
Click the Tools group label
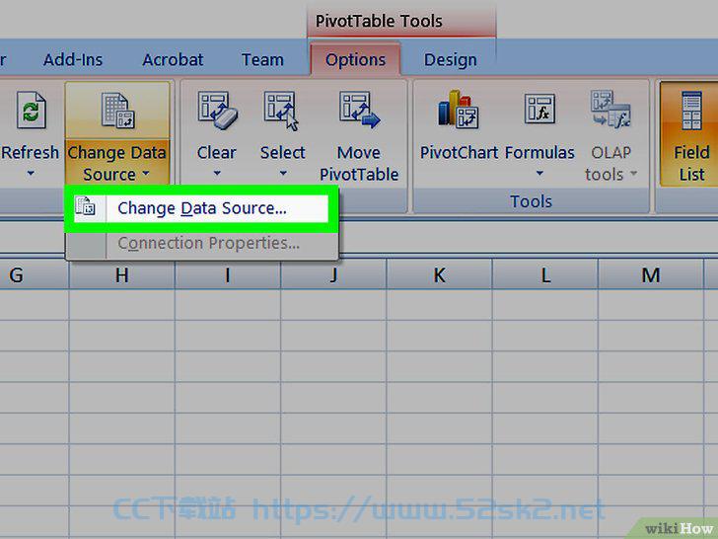click(532, 201)
